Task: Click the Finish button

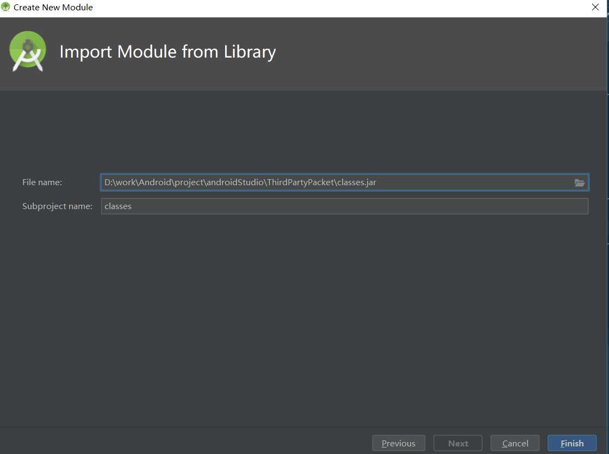Action: click(571, 443)
